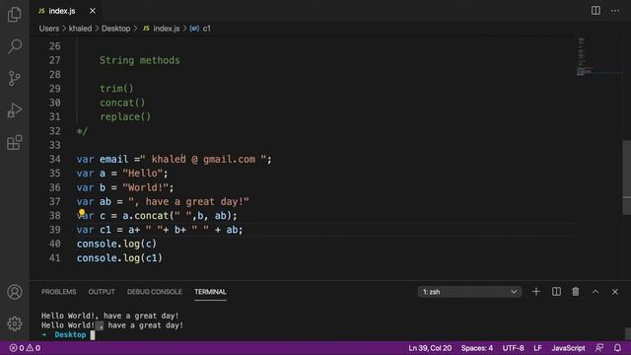Screen dimensions: 631x355
Task: Click Desktop prompt in terminal
Action: (x=70, y=335)
